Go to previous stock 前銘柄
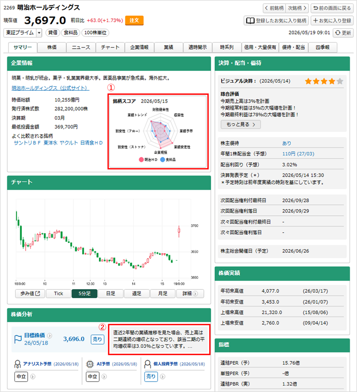357x392 pixels. (274, 8)
